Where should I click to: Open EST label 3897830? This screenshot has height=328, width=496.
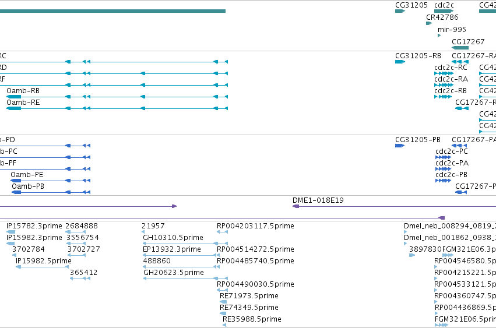tap(425, 249)
